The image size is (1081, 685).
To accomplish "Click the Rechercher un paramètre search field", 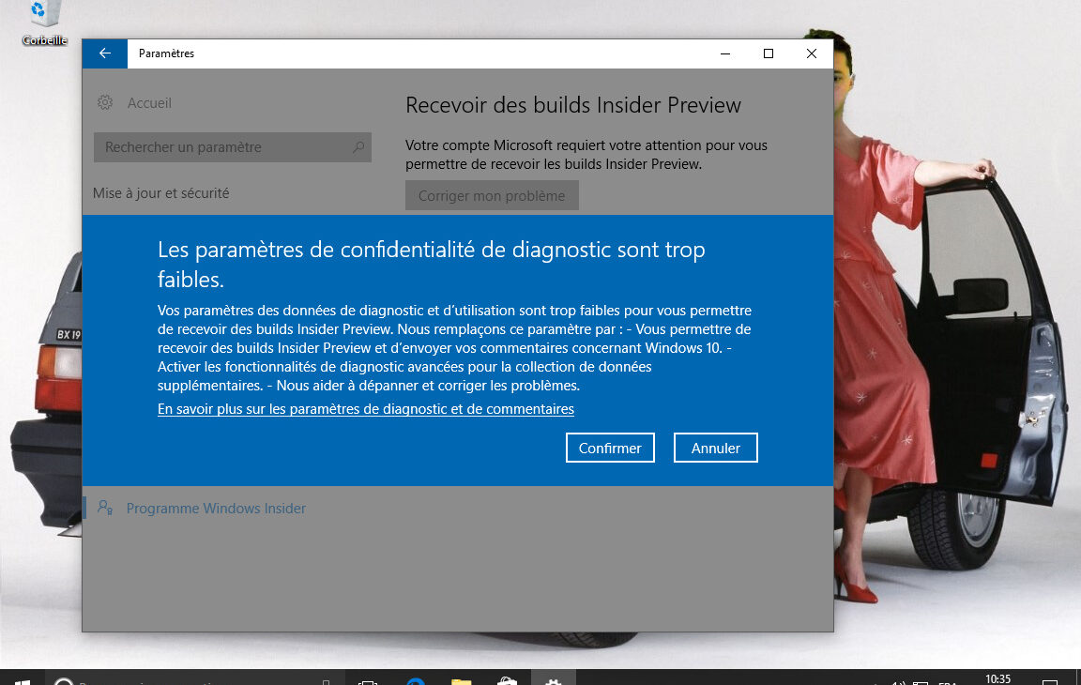I will pyautogui.click(x=225, y=147).
